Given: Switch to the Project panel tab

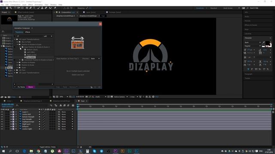Looking at the screenshot, I should [4, 12].
